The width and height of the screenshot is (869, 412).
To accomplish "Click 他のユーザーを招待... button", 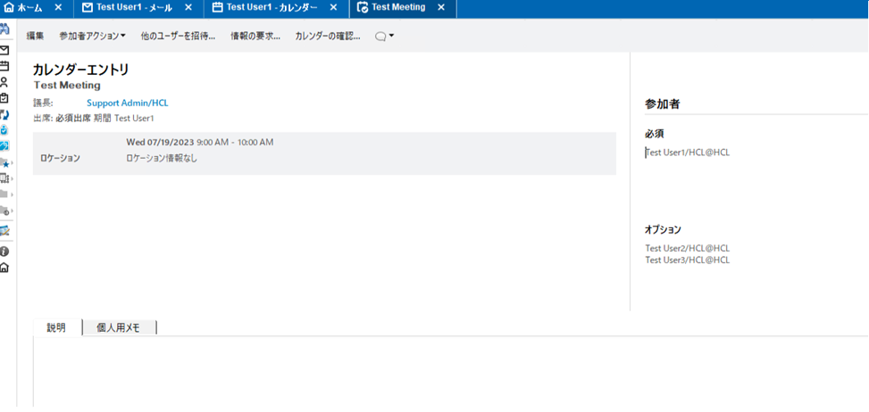I will (x=178, y=36).
